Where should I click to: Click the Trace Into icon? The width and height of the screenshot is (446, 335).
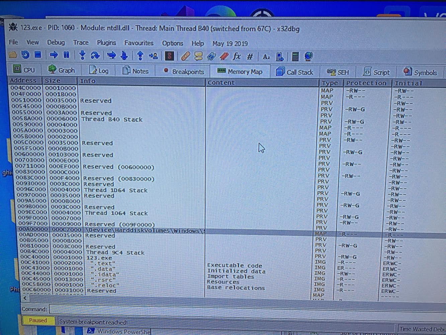click(111, 56)
